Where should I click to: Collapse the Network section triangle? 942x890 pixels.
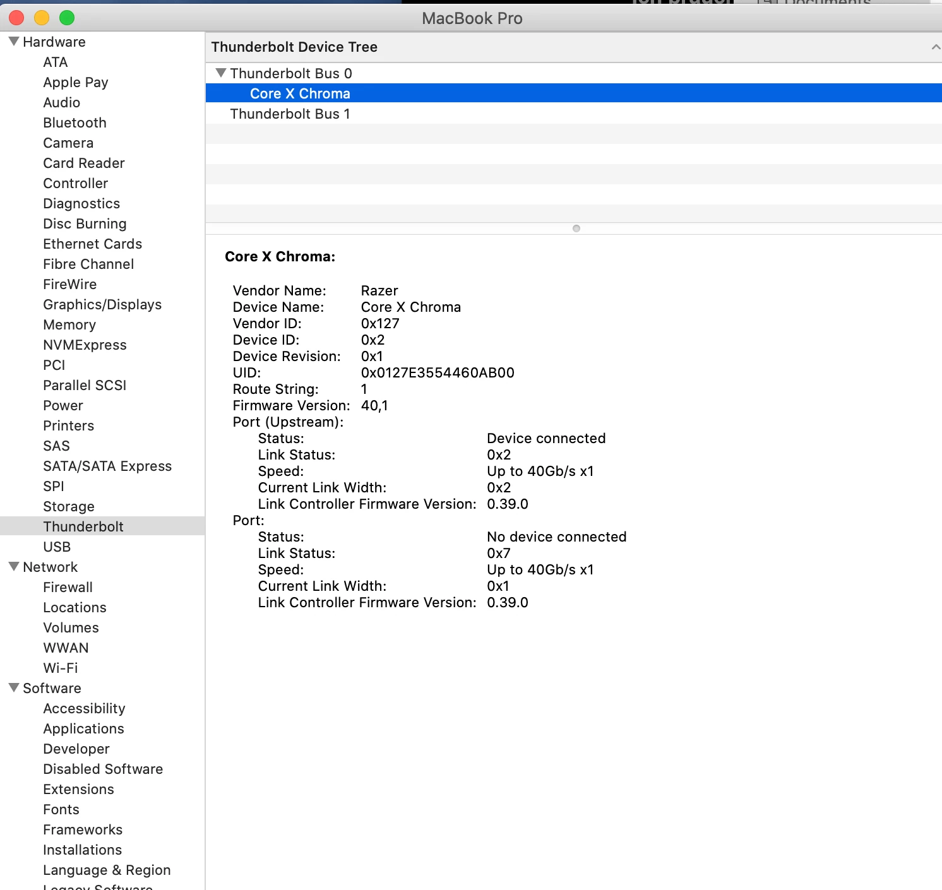click(x=13, y=567)
